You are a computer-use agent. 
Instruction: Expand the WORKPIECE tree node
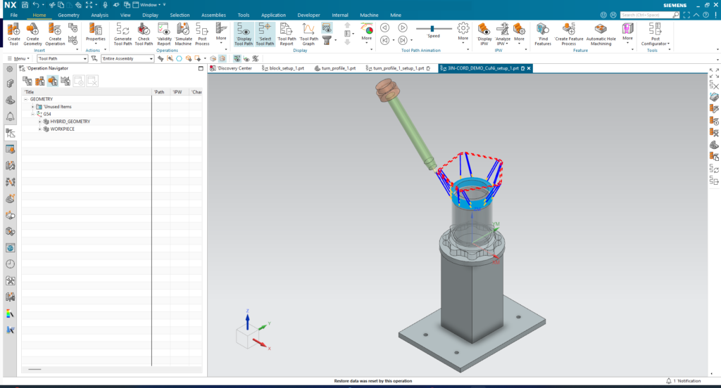(40, 129)
